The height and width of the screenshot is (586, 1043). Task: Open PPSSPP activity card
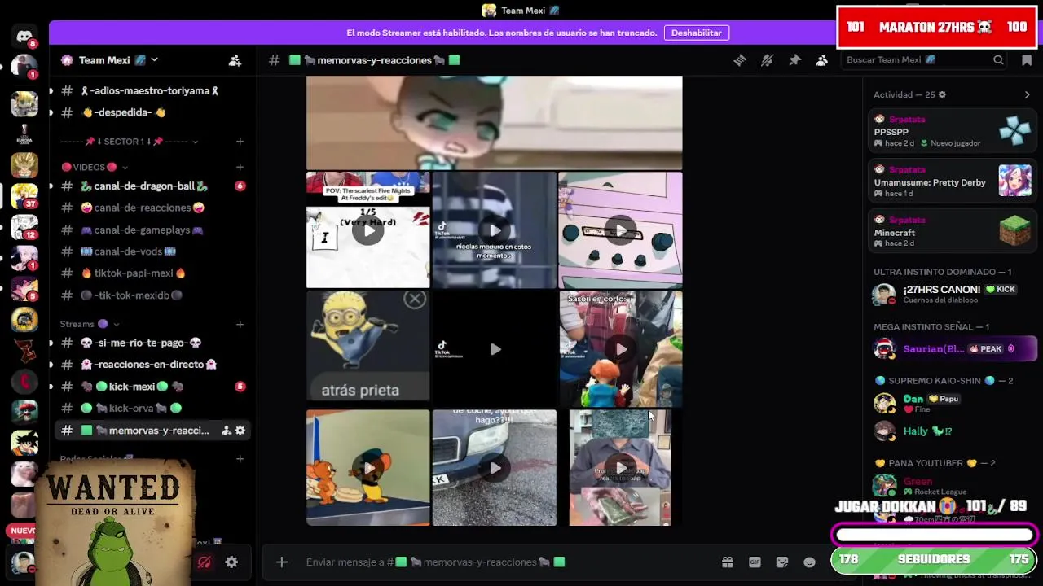point(951,131)
